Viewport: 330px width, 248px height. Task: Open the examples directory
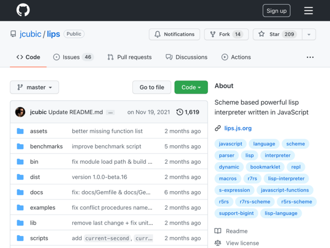click(x=42, y=208)
